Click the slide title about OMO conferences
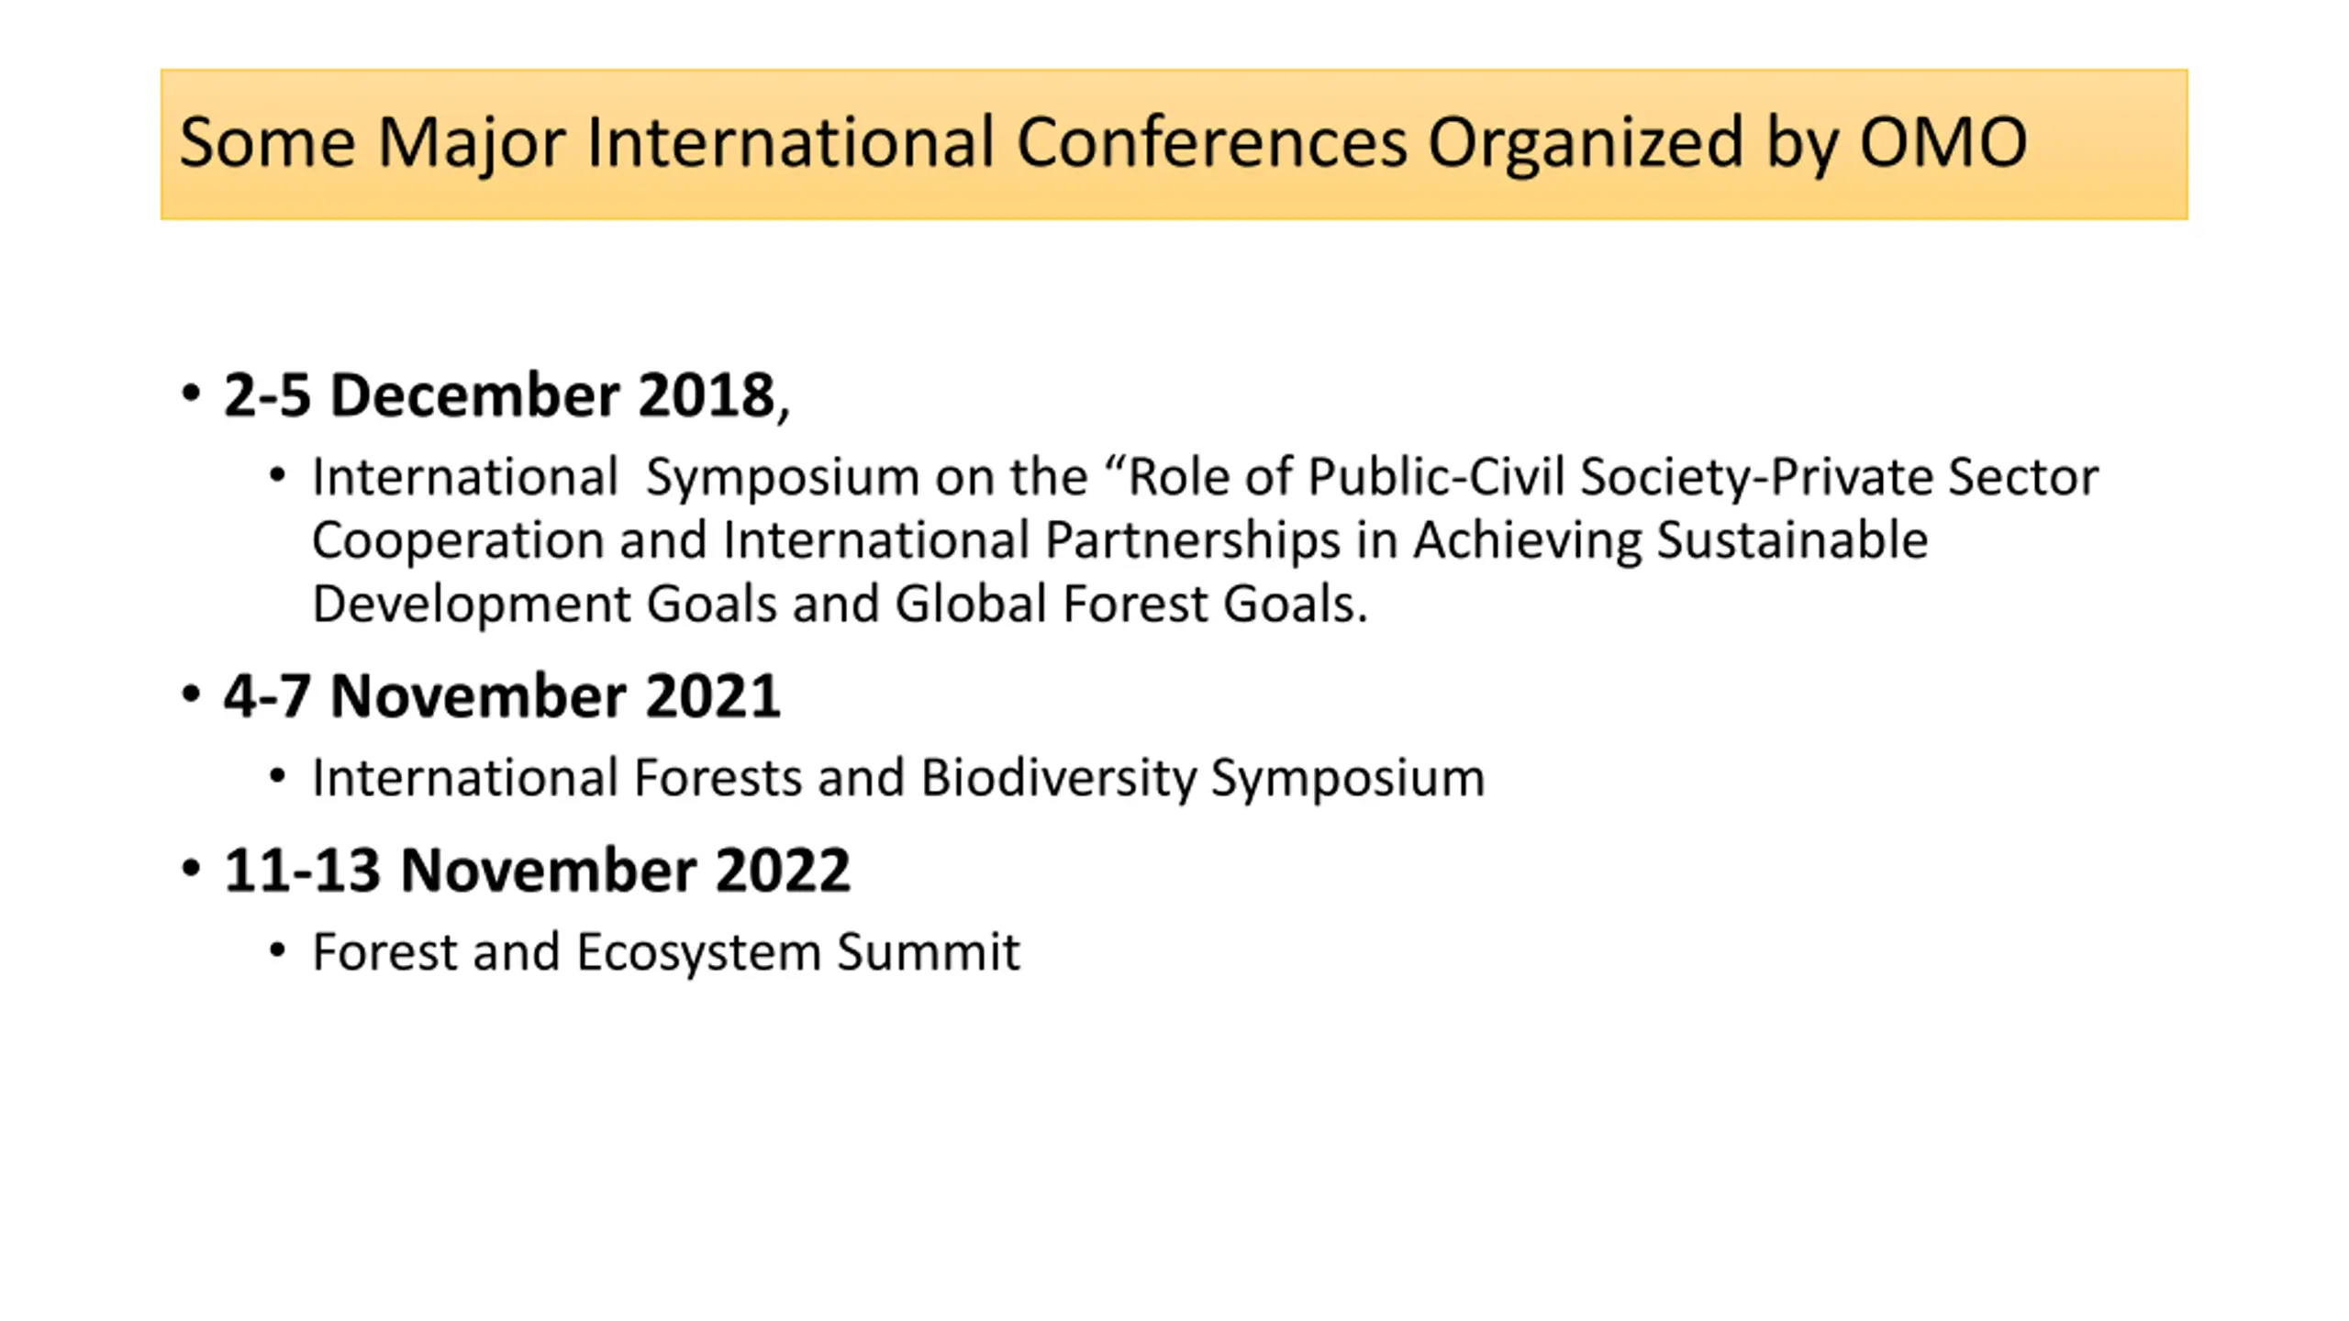This screenshot has width=2349, height=1321. tap(1103, 142)
